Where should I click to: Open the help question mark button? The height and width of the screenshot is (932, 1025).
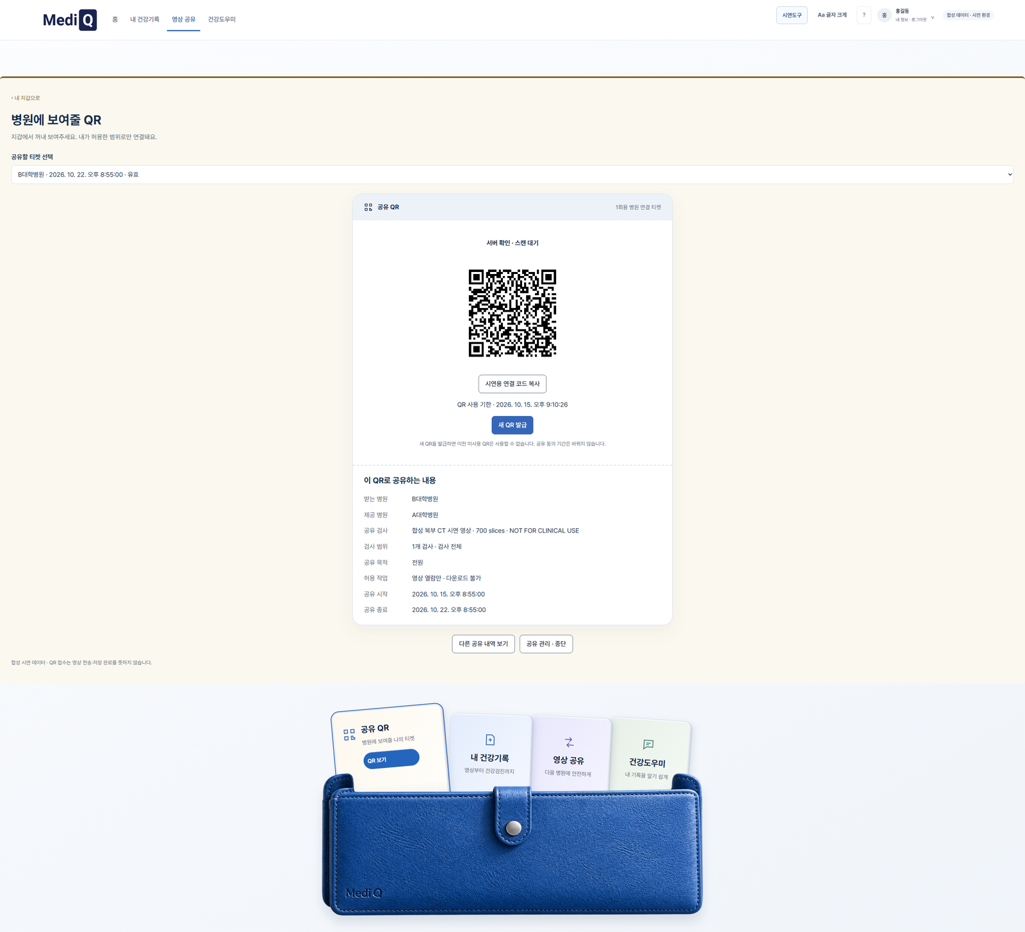(x=864, y=15)
